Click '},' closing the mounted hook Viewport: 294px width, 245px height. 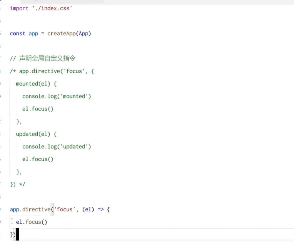(19, 122)
